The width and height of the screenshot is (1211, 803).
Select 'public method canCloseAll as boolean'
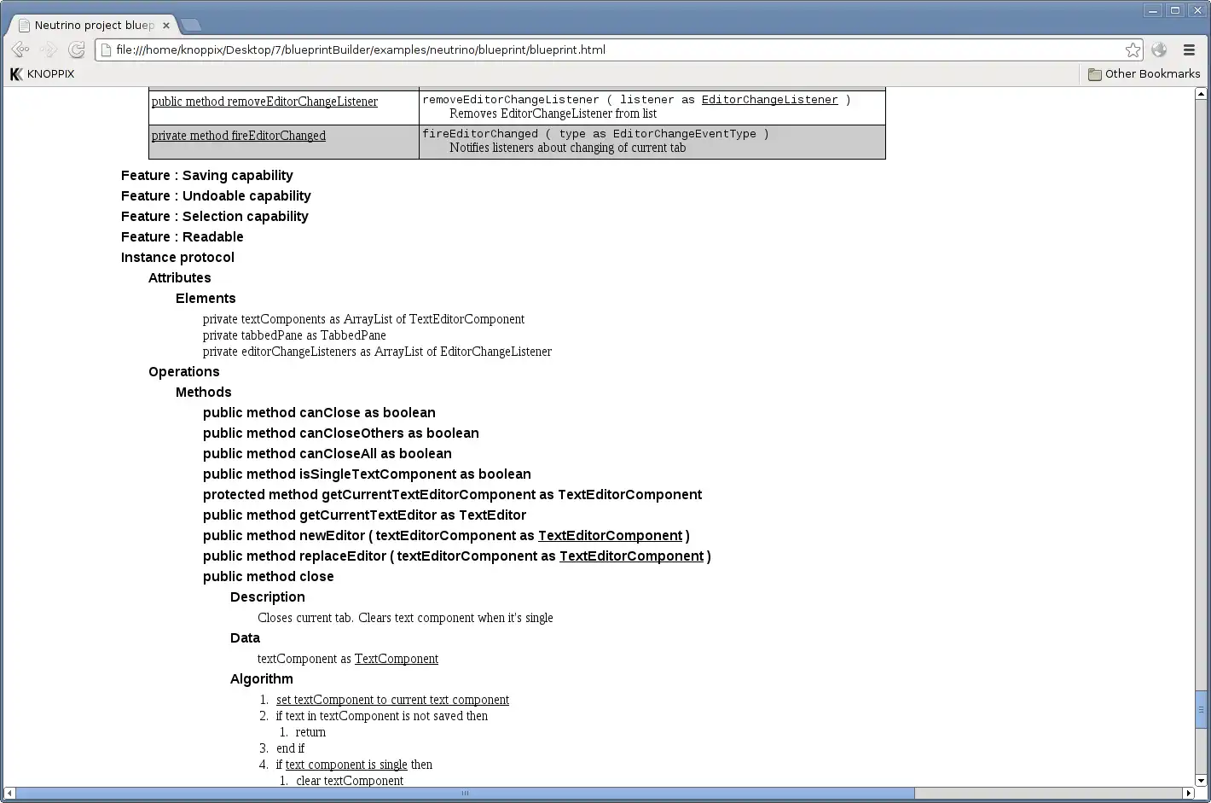pyautogui.click(x=327, y=454)
